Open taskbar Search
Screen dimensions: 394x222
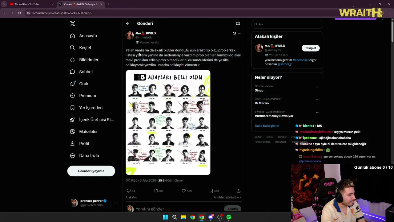point(175,217)
